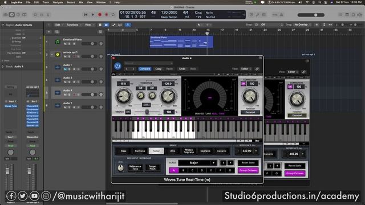
Task: Mute the Emotional Piano track
Action: click(65, 44)
